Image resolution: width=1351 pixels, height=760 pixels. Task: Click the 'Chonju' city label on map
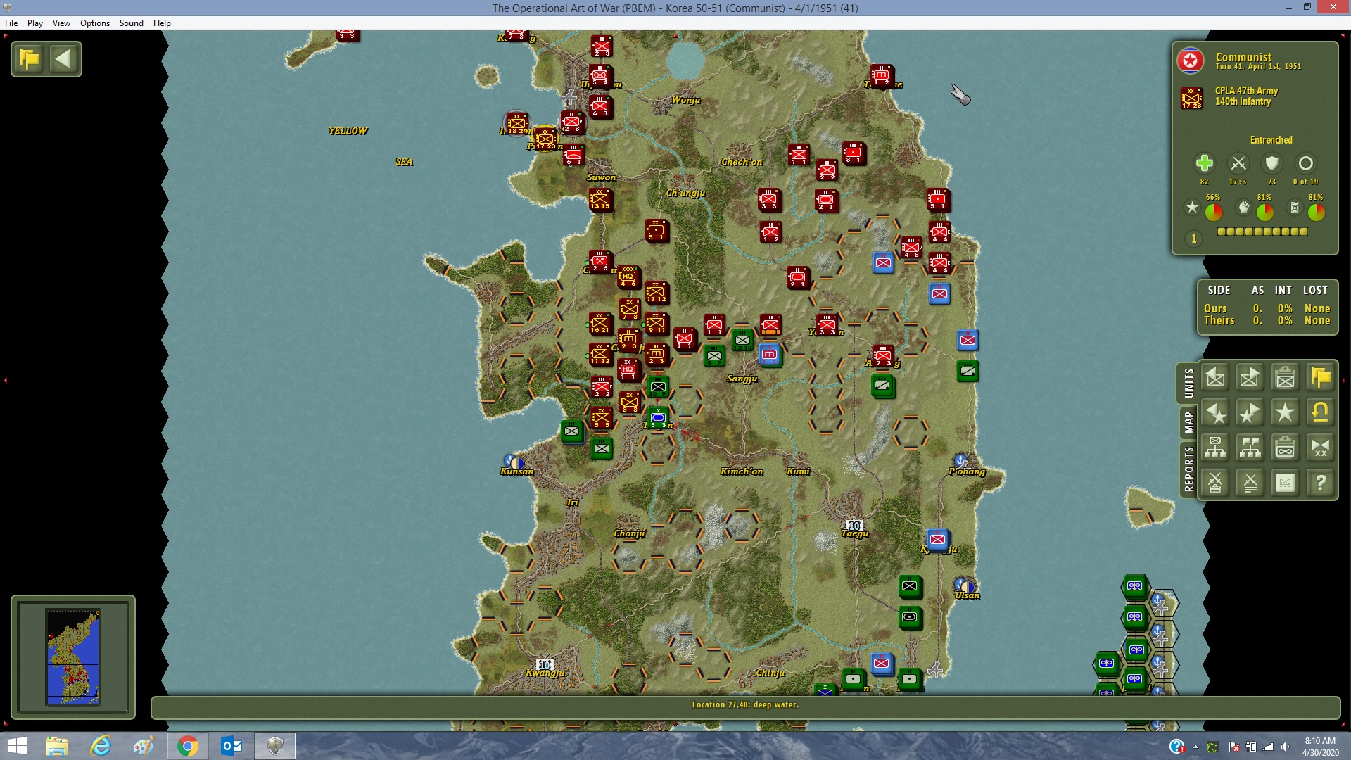[x=629, y=533]
